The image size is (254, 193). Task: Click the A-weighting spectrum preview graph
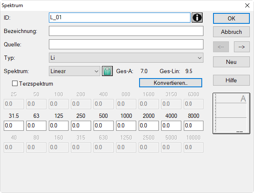[x=231, y=114]
